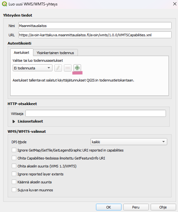
Task: Click the pencil edit authentication configuration icon
Action: coord(58,68)
